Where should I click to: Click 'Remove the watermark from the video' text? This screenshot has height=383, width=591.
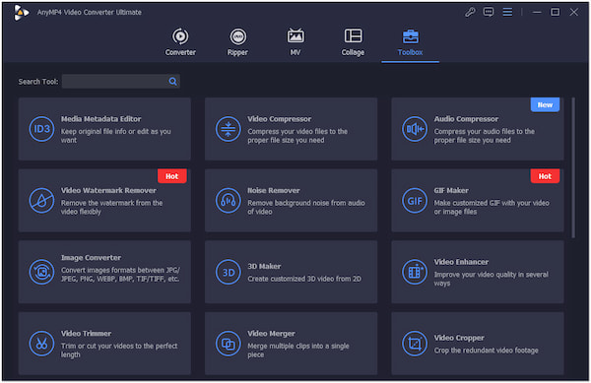pyautogui.click(x=112, y=207)
